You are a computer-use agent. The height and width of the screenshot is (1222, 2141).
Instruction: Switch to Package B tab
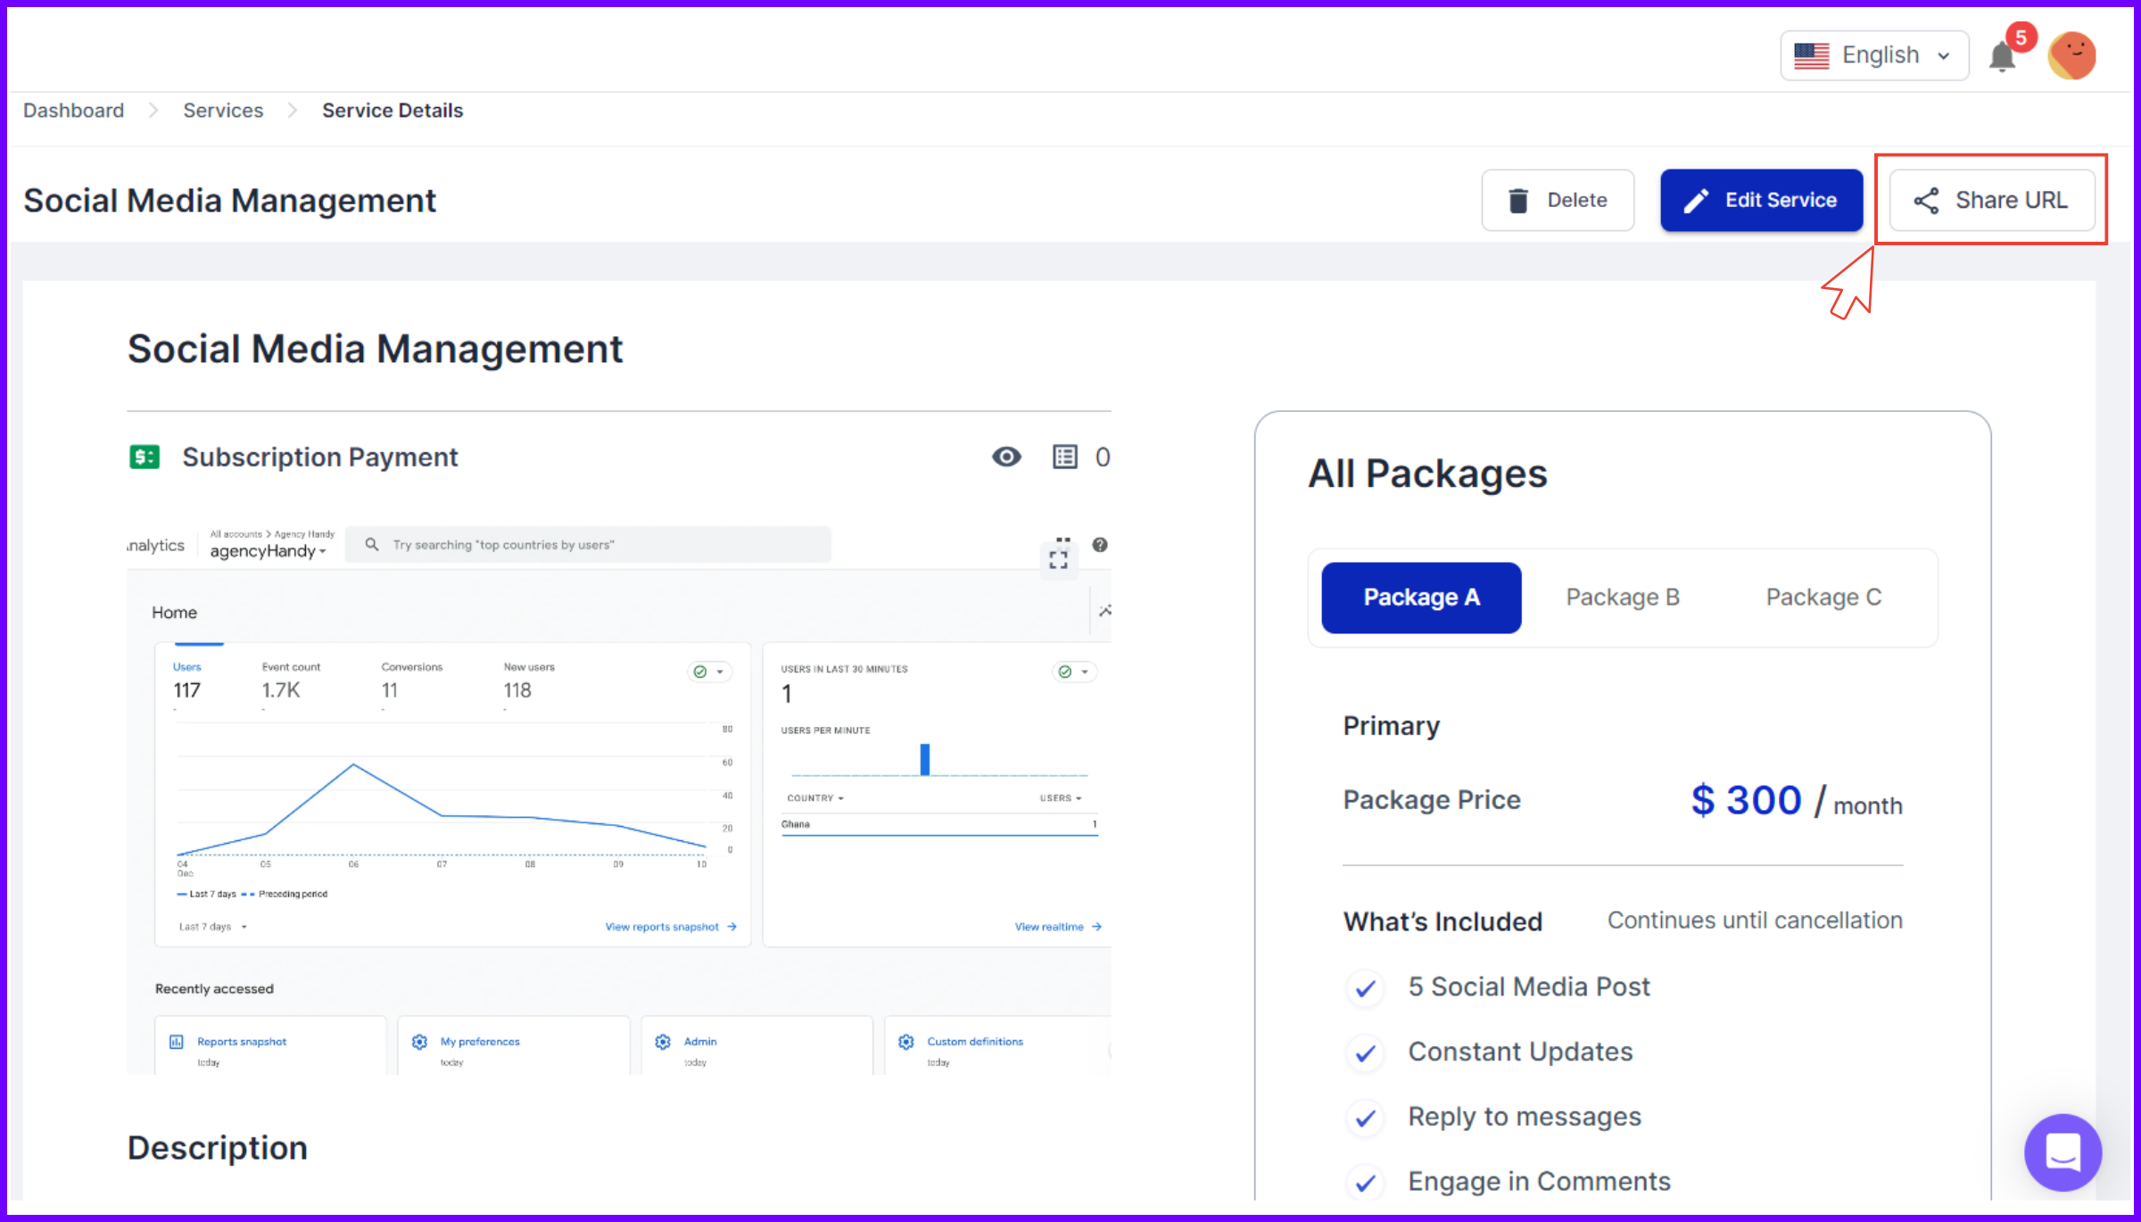point(1623,597)
